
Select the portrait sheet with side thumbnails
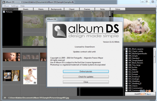pyautogui.click(x=12, y=57)
